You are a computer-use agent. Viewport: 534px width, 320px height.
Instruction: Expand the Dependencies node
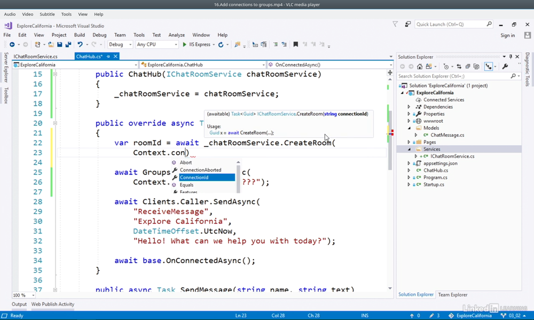[x=409, y=107]
